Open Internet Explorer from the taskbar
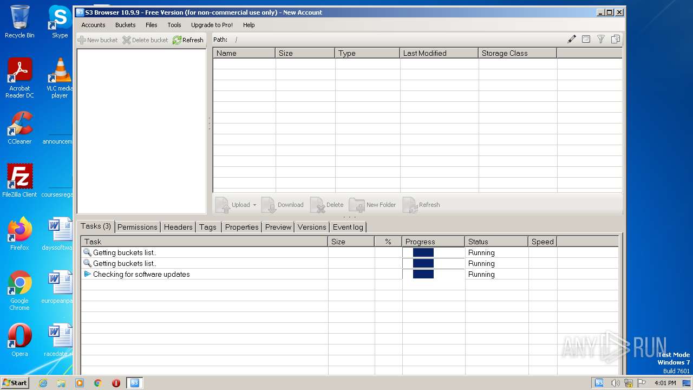The image size is (693, 390). point(43,383)
